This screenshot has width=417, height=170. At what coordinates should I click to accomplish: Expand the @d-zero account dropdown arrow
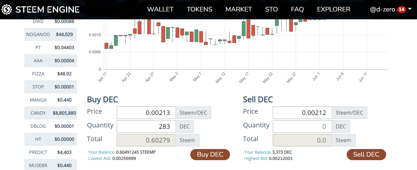[x=410, y=9]
